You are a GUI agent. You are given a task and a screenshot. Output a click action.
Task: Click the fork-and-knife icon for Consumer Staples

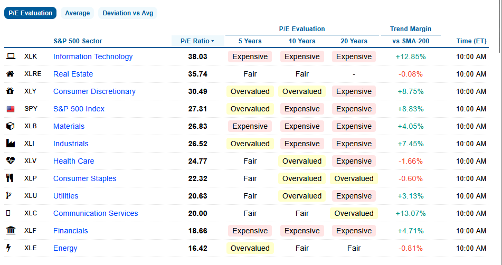point(10,178)
